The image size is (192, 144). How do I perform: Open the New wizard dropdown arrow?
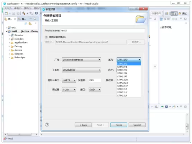(x=10, y=13)
